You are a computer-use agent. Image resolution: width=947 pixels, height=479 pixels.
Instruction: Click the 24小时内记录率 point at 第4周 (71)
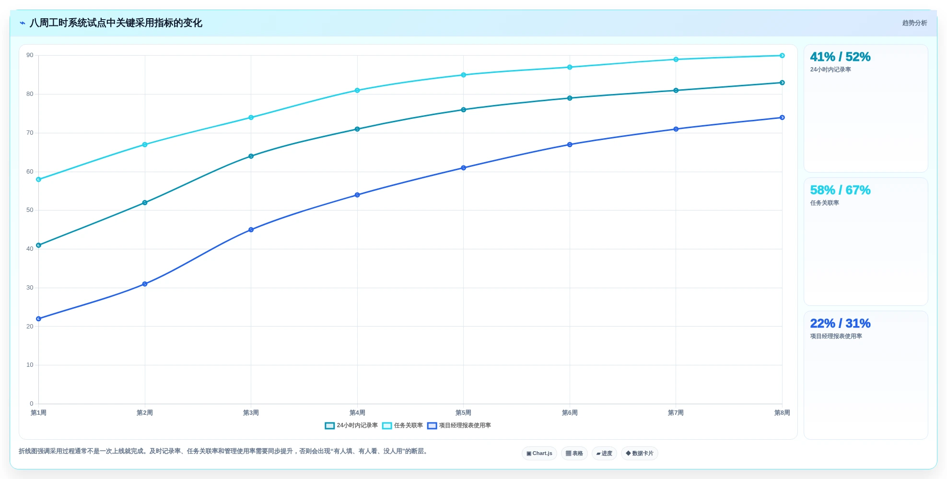point(357,129)
